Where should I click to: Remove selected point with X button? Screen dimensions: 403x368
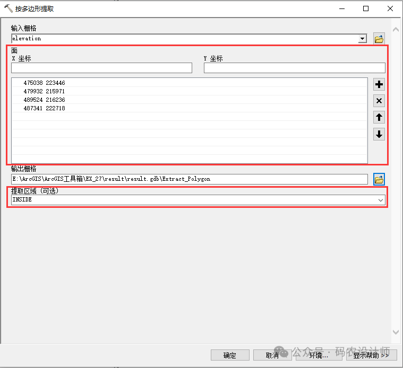click(x=379, y=101)
